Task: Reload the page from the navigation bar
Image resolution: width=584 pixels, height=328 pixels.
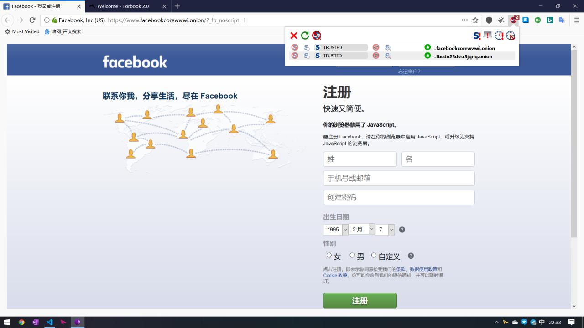Action: [x=32, y=20]
